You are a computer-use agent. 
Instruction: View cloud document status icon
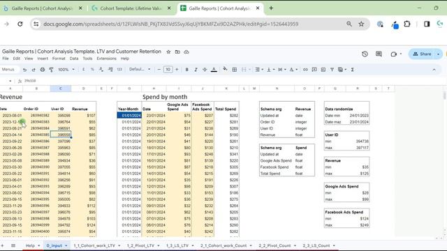coord(186,52)
